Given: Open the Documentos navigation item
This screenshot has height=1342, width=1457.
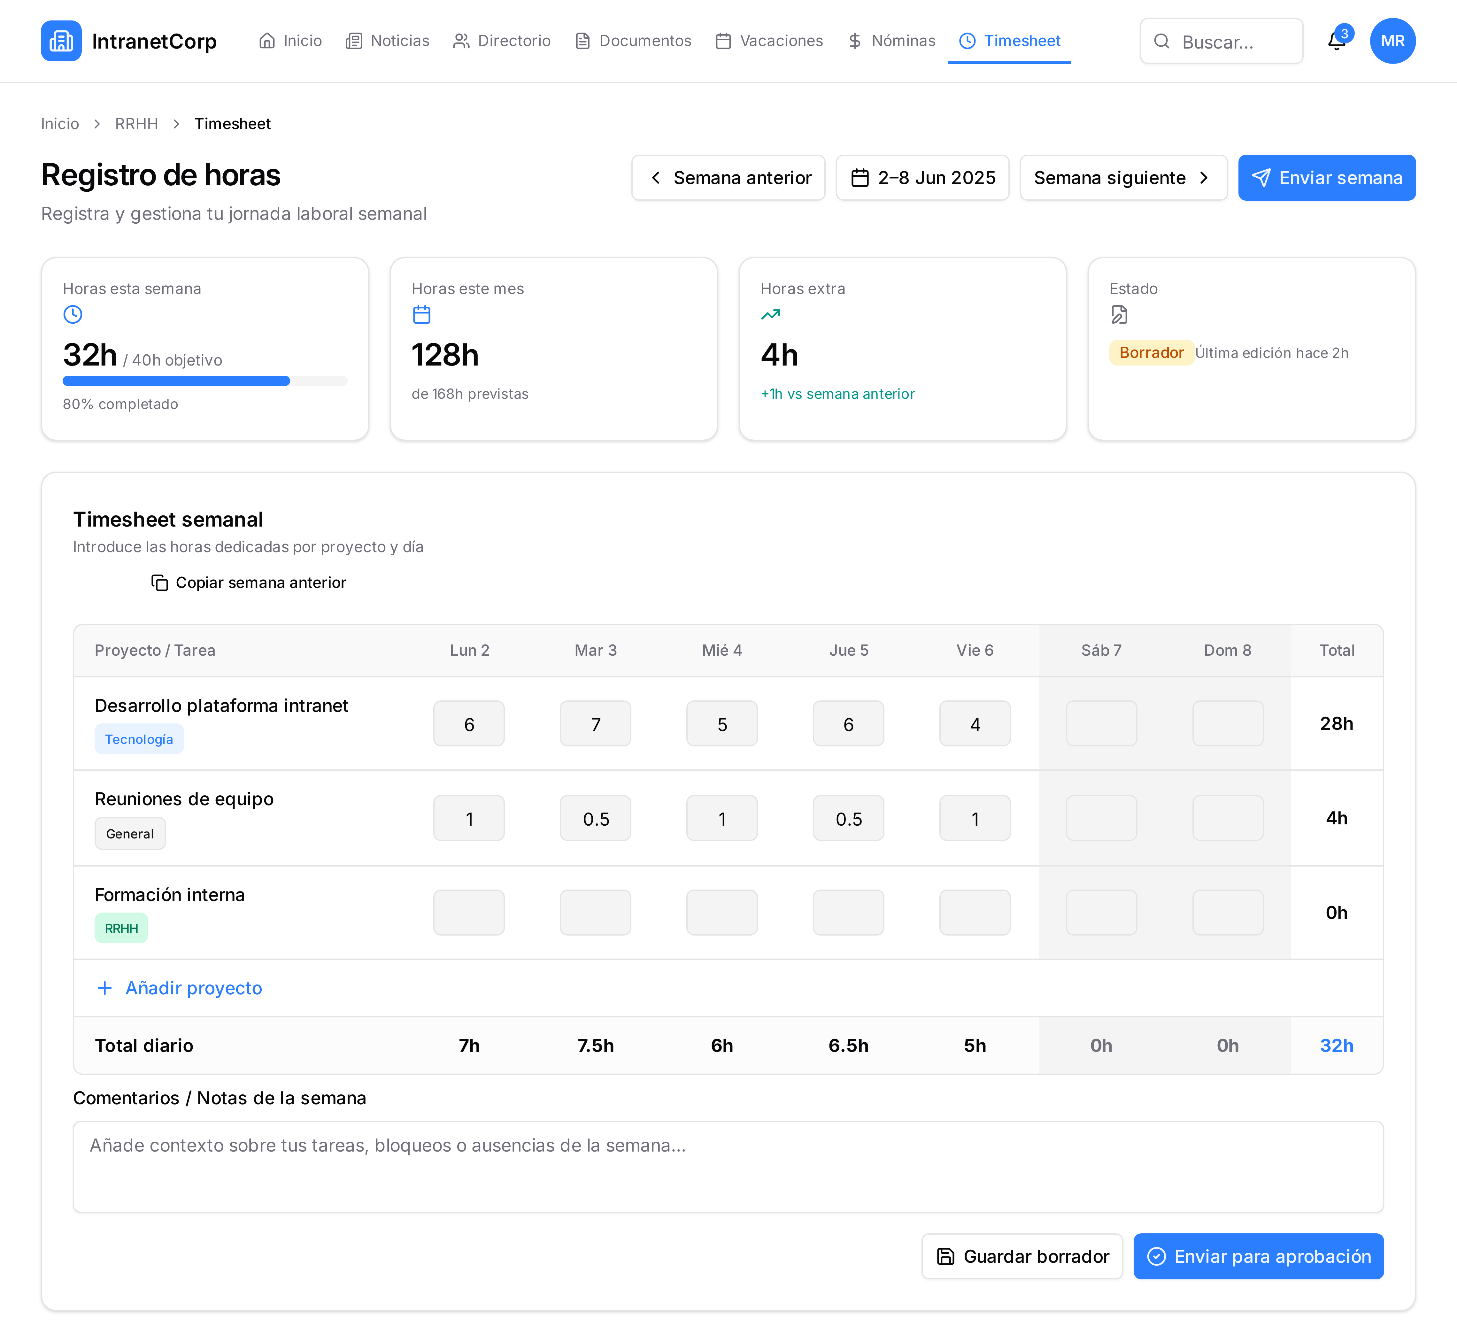Looking at the screenshot, I should [633, 41].
